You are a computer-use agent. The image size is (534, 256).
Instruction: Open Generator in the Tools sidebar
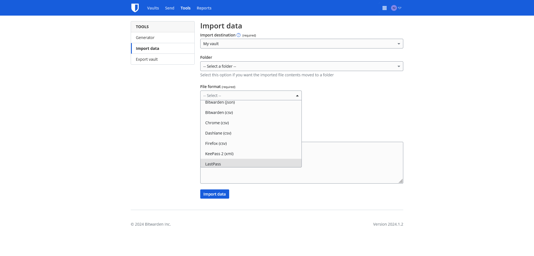pyautogui.click(x=145, y=38)
